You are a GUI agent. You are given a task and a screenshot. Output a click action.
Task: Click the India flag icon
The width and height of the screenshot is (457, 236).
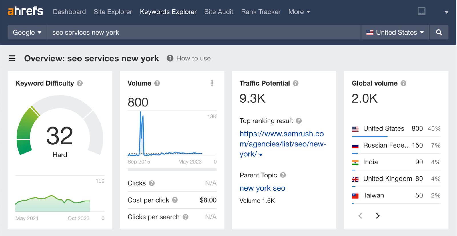pyautogui.click(x=355, y=163)
